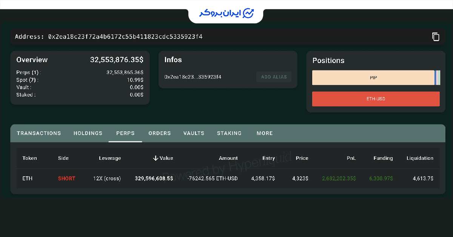
Task: Select the full address text field
Action: pos(125,37)
